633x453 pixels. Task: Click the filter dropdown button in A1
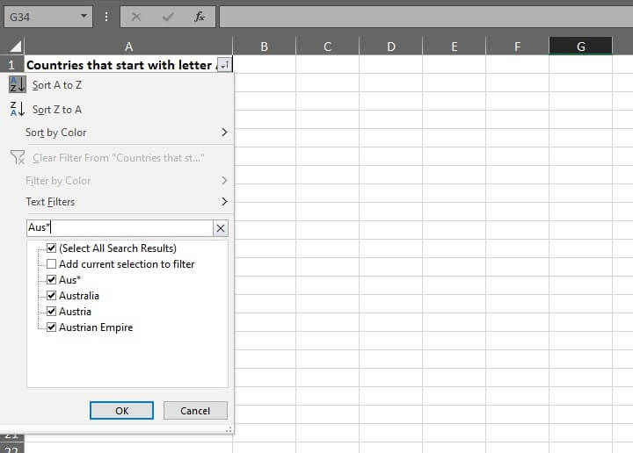tap(224, 65)
